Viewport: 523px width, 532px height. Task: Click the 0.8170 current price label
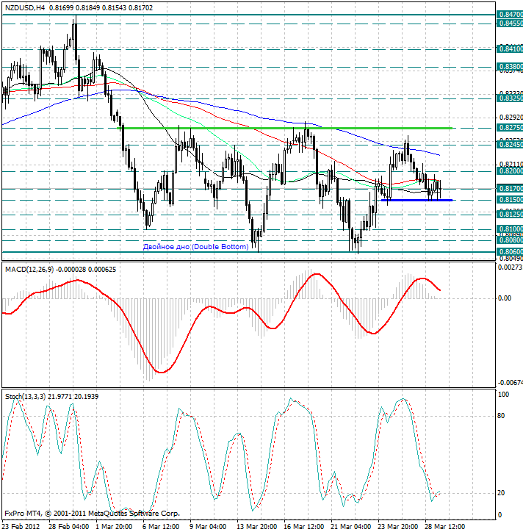[510, 188]
